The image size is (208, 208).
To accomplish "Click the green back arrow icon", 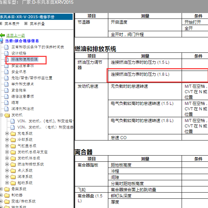I will pos(2,35).
